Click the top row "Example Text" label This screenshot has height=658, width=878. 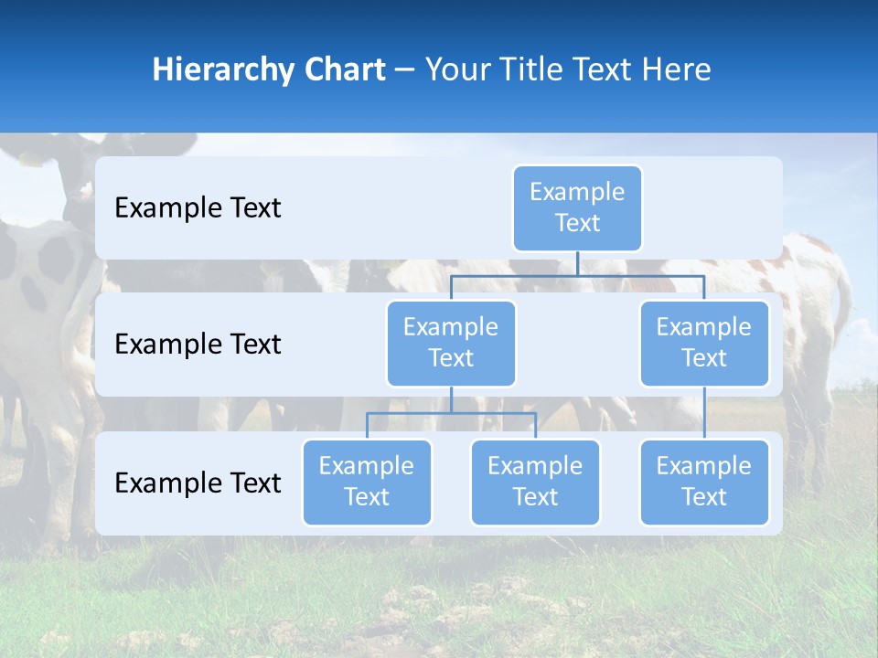tap(198, 208)
